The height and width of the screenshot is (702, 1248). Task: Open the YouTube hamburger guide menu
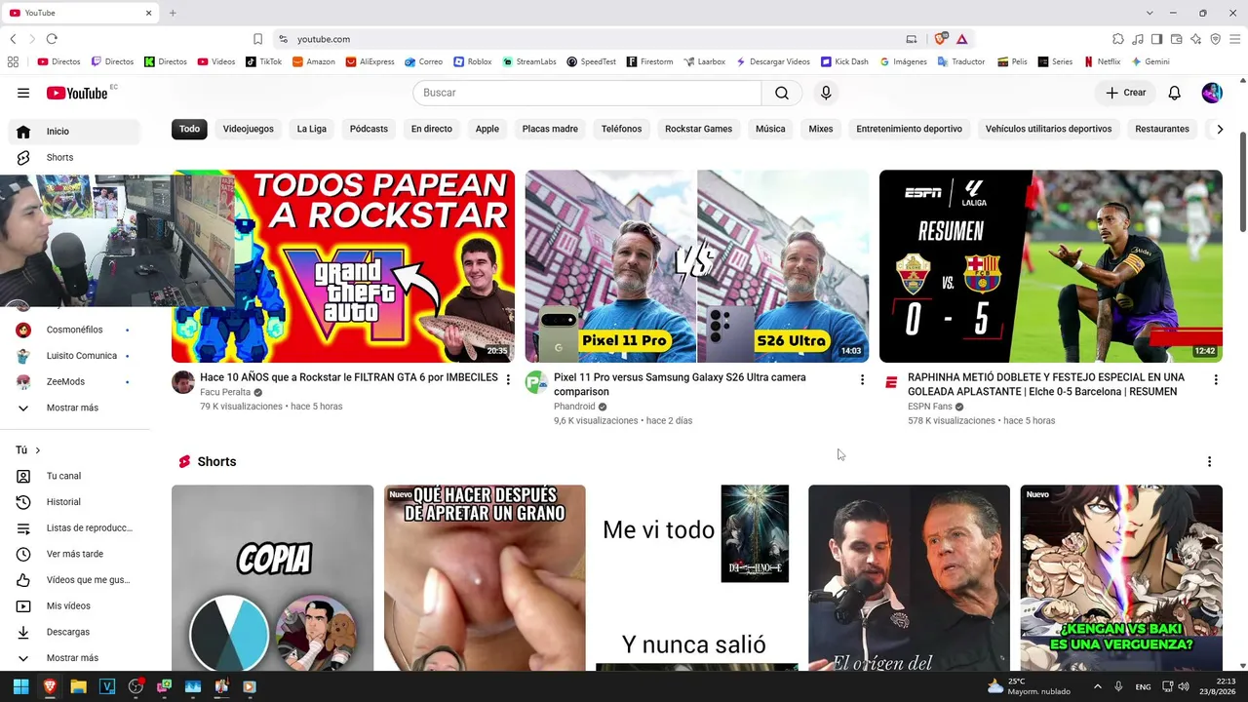coord(23,93)
